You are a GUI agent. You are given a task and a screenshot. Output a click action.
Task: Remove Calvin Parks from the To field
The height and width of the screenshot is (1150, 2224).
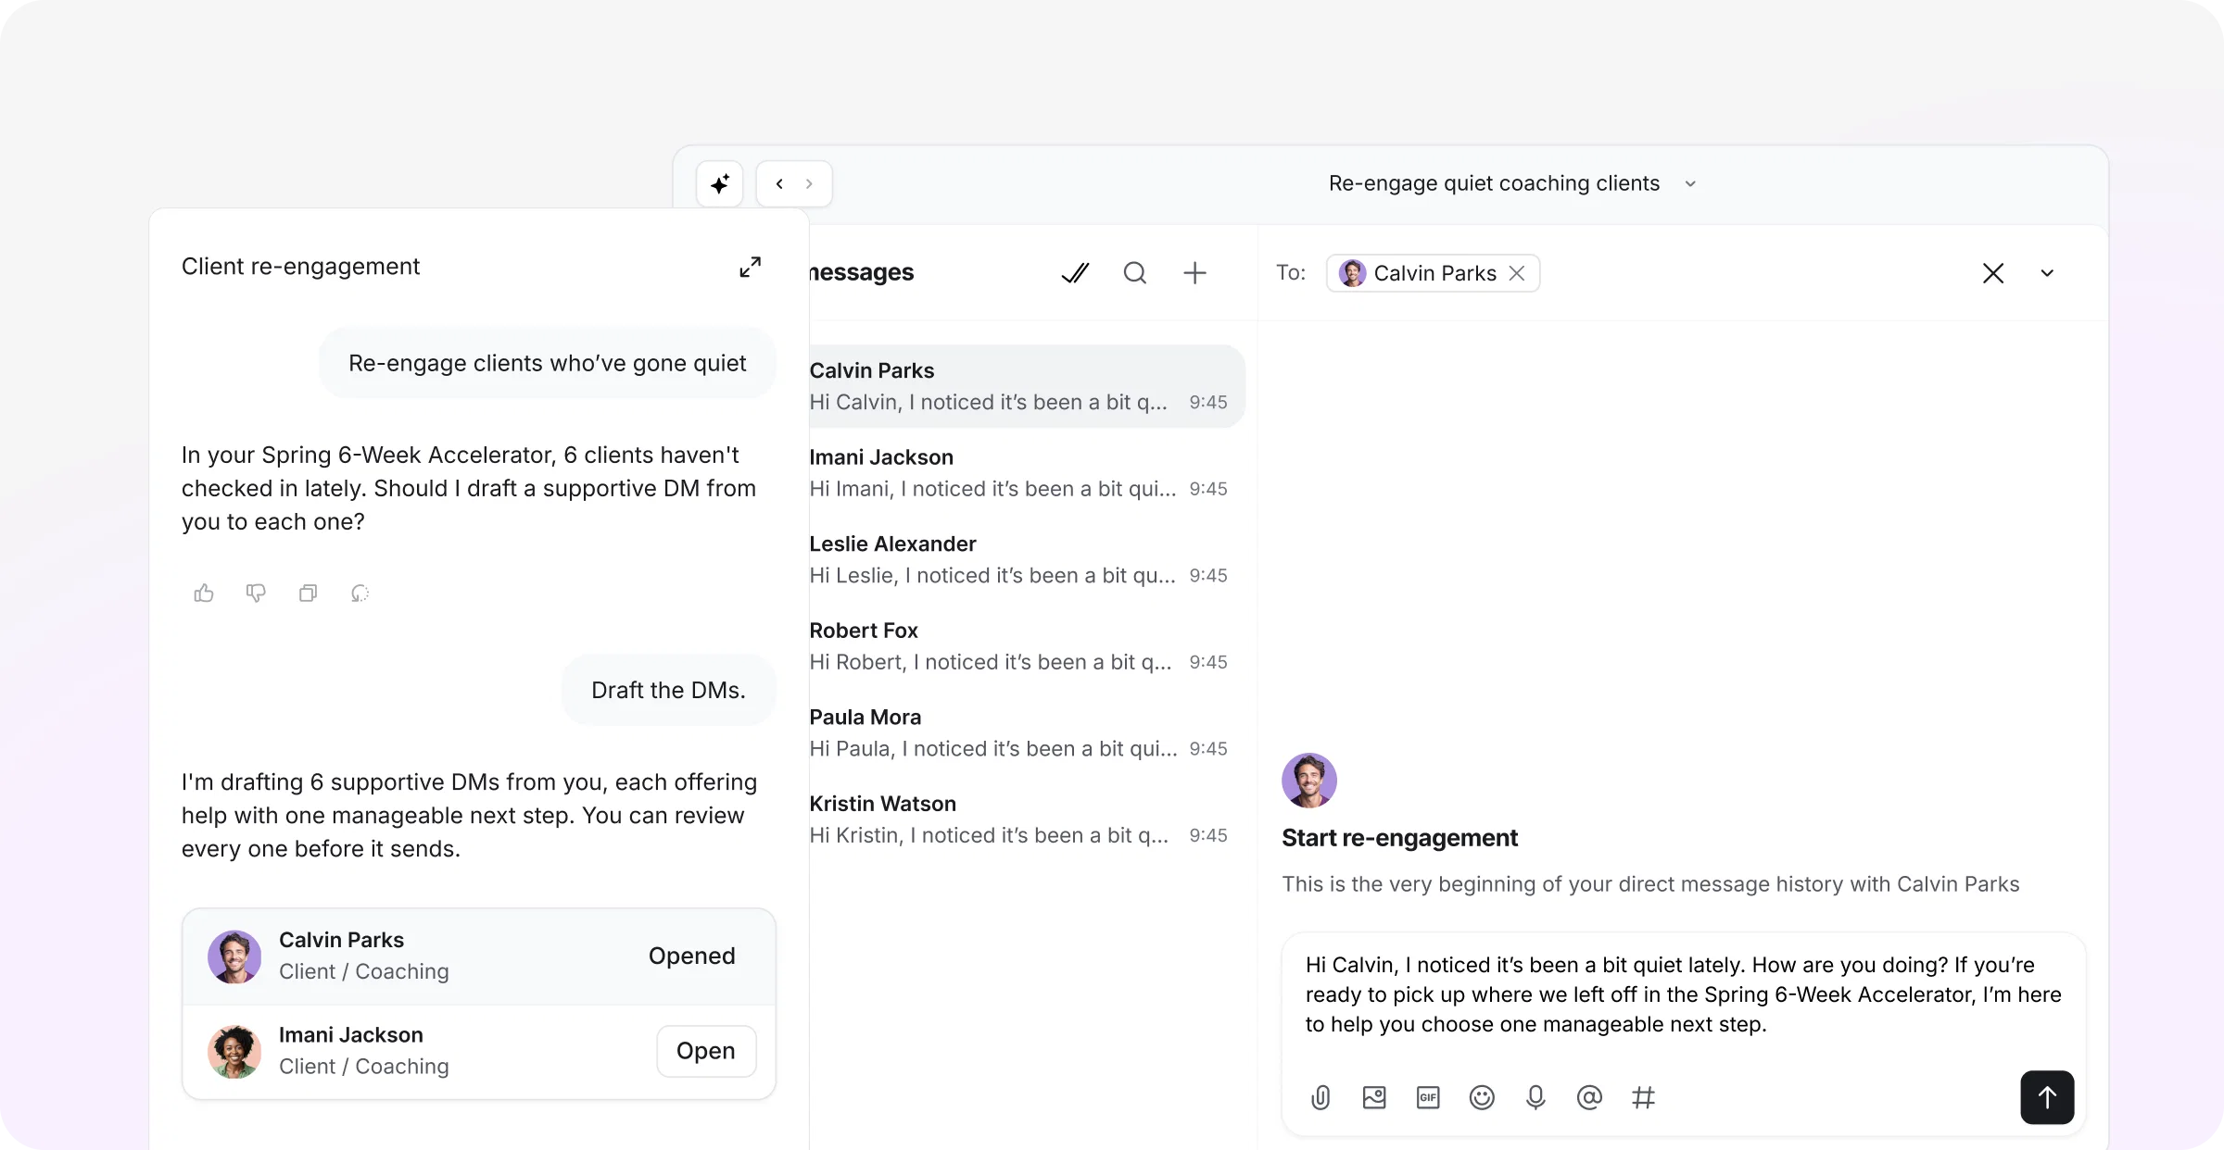pos(1517,273)
